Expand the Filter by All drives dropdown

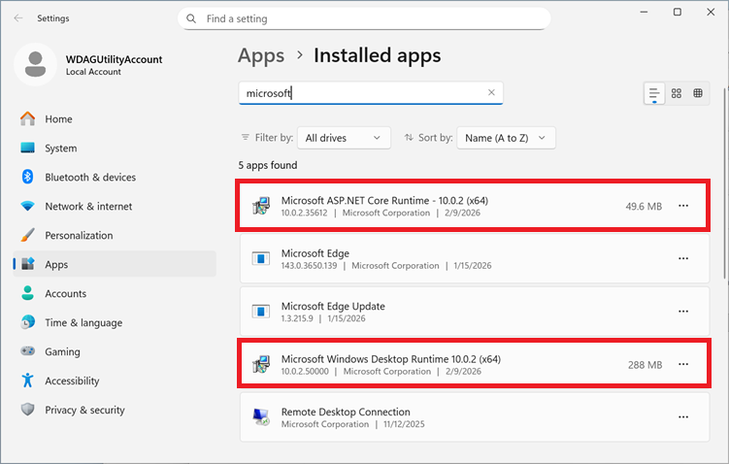click(x=343, y=138)
